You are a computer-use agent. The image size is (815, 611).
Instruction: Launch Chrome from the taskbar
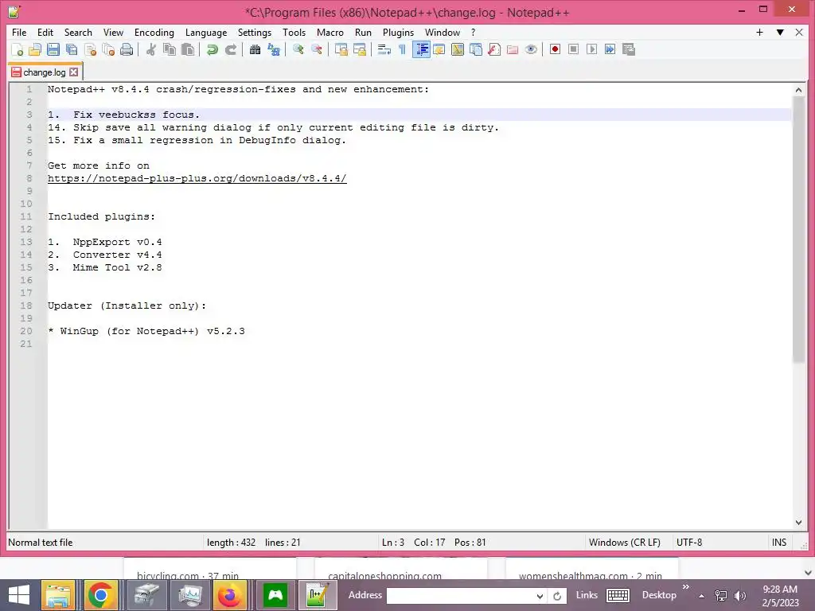(100, 595)
